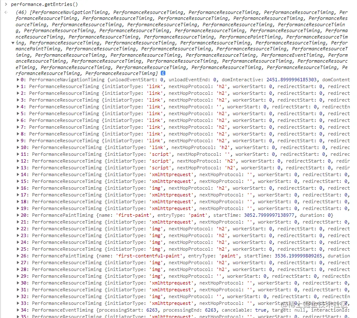The width and height of the screenshot is (357, 318).
Task: Expand entry 31 xmlhttprequest resource
Action: pyautogui.click(x=18, y=290)
